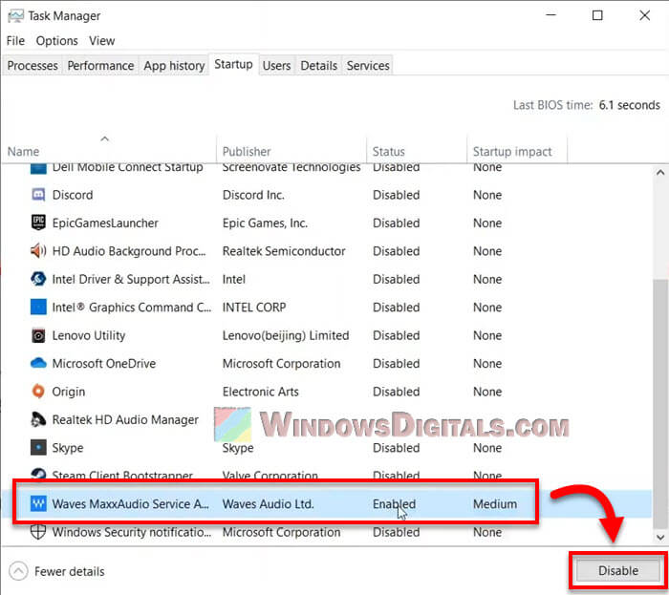Click the HD Audio speaker icon
This screenshot has height=595, width=669.
38,251
